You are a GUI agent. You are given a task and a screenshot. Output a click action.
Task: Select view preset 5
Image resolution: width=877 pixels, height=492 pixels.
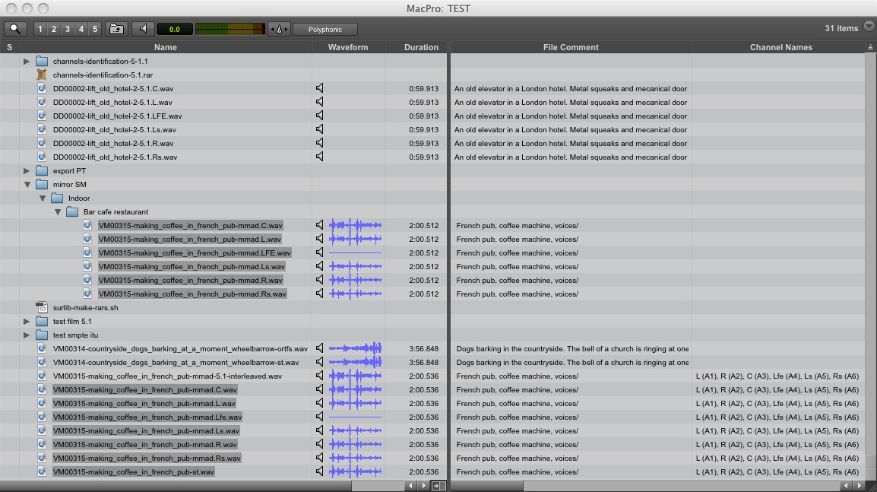click(94, 29)
